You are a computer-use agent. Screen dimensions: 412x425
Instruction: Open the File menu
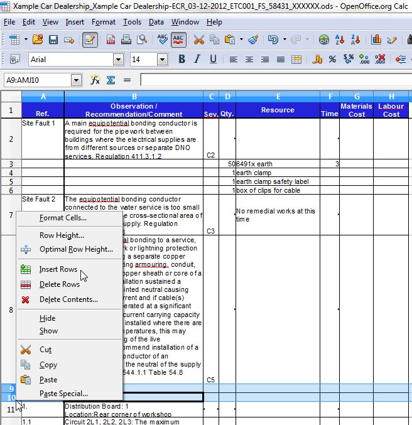(9, 22)
